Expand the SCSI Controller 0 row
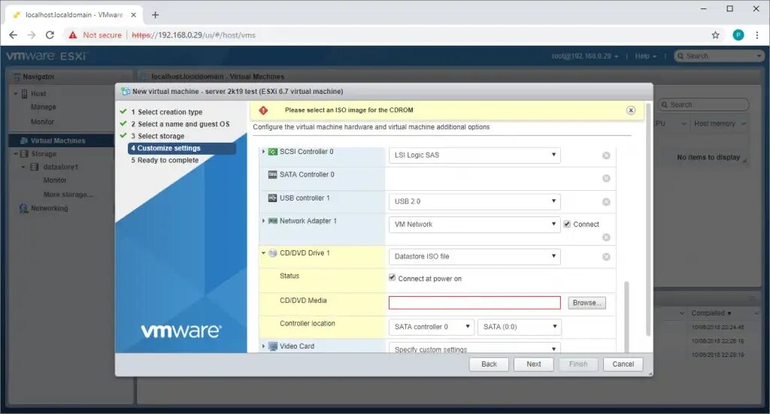Image resolution: width=770 pixels, height=414 pixels. [x=264, y=152]
